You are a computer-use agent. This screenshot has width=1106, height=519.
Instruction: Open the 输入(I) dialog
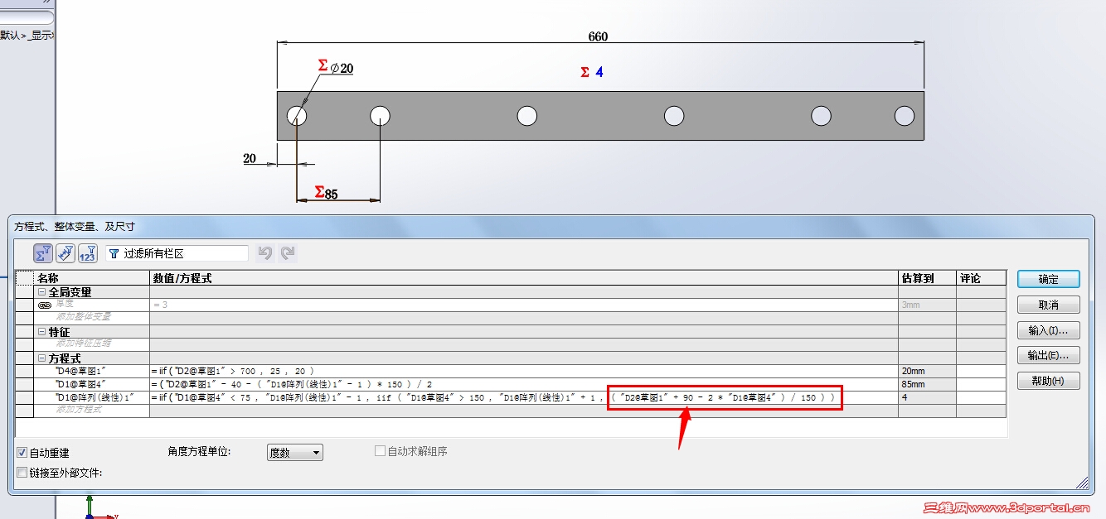pos(1048,330)
